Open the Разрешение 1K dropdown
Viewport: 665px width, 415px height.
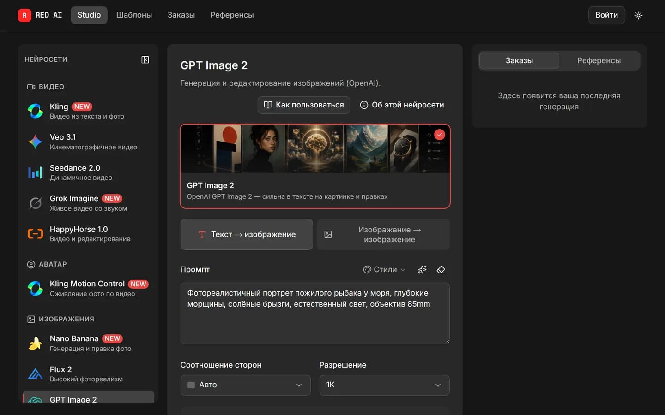click(384, 385)
